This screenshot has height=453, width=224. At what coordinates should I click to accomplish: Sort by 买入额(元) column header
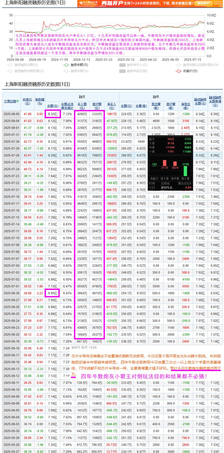82,106
